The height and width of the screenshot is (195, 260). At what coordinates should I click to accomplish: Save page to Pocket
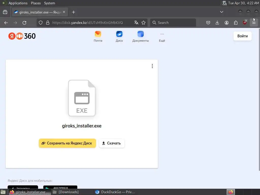[208, 23]
